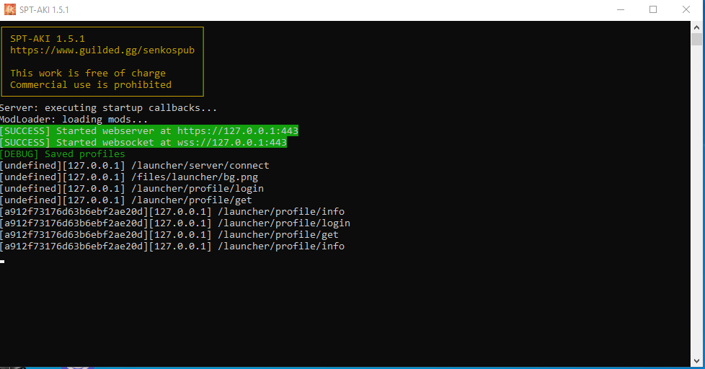Click the a912f '/launcher/profile/get' line
Screen dimensions: 705x369
[x=169, y=235]
